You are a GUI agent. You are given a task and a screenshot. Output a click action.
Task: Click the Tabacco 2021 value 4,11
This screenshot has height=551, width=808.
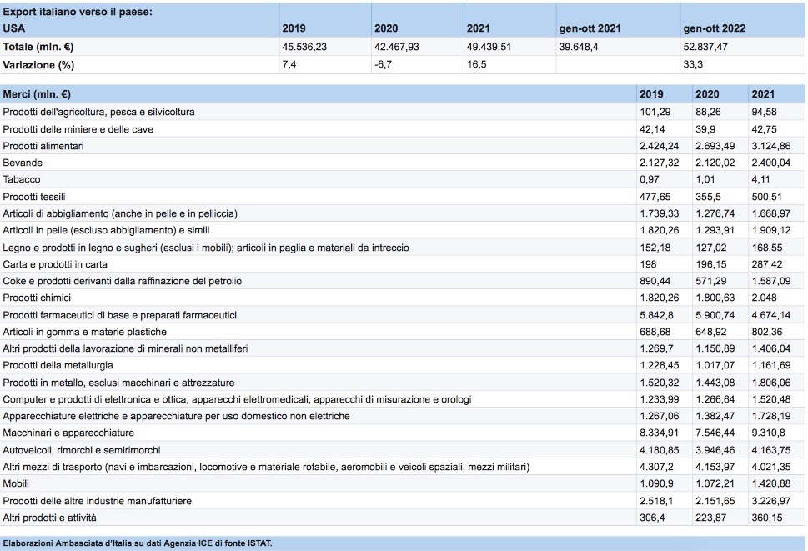pos(760,180)
